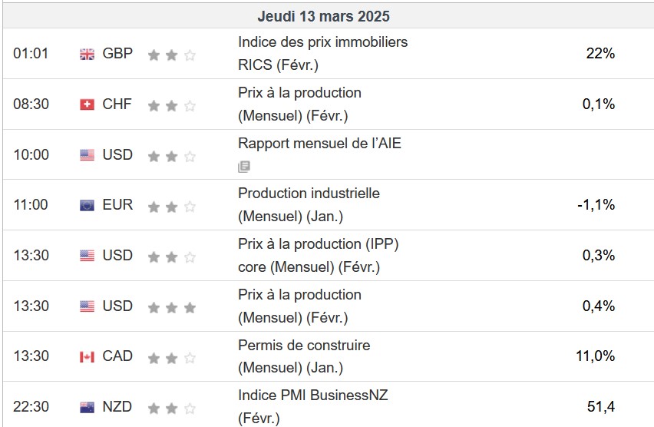Click the 22% value in GBP row

point(599,54)
